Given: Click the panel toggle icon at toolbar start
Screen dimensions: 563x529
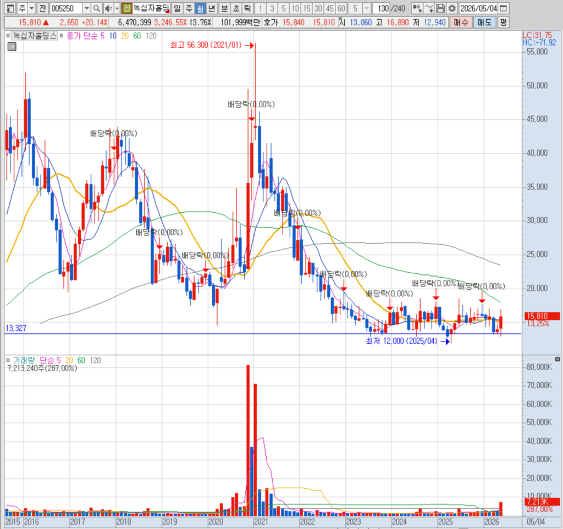Looking at the screenshot, I should (x=10, y=8).
